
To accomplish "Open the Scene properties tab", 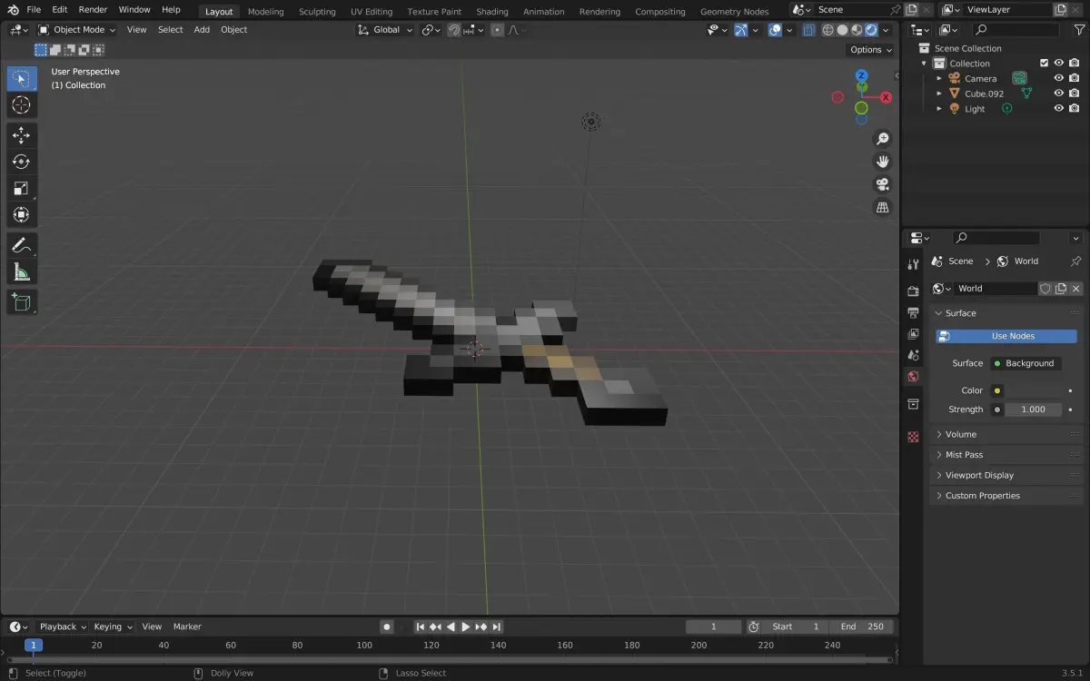I will [x=913, y=355].
